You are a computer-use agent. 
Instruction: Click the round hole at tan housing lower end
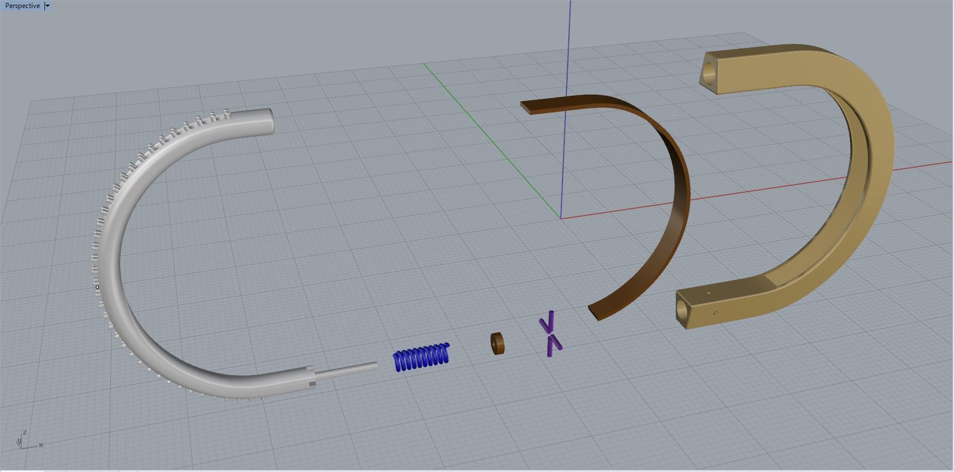click(681, 310)
